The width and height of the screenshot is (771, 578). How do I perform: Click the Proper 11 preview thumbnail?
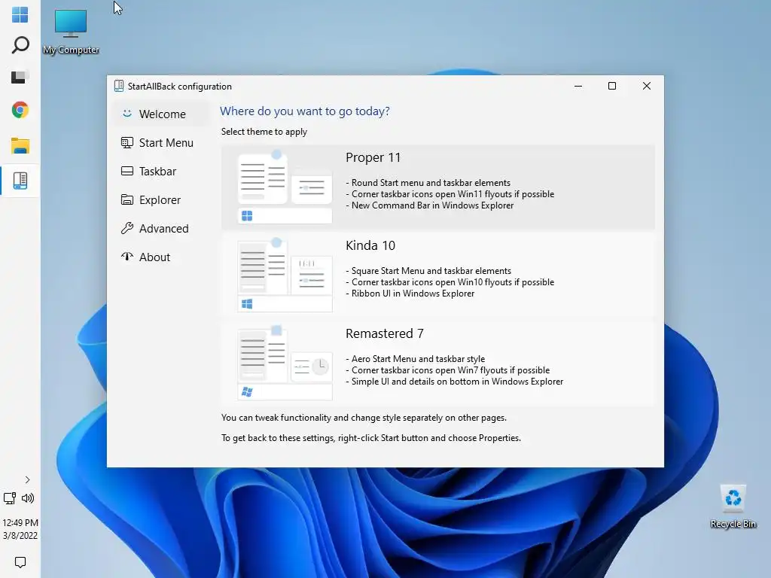(x=285, y=187)
